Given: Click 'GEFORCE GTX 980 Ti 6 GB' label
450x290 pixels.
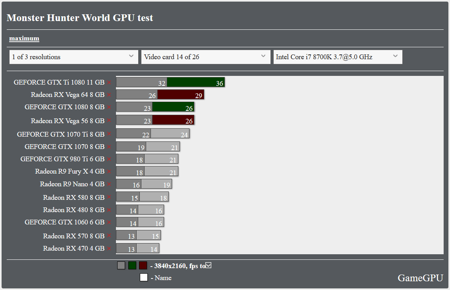Looking at the screenshot, I should pyautogui.click(x=62, y=159).
